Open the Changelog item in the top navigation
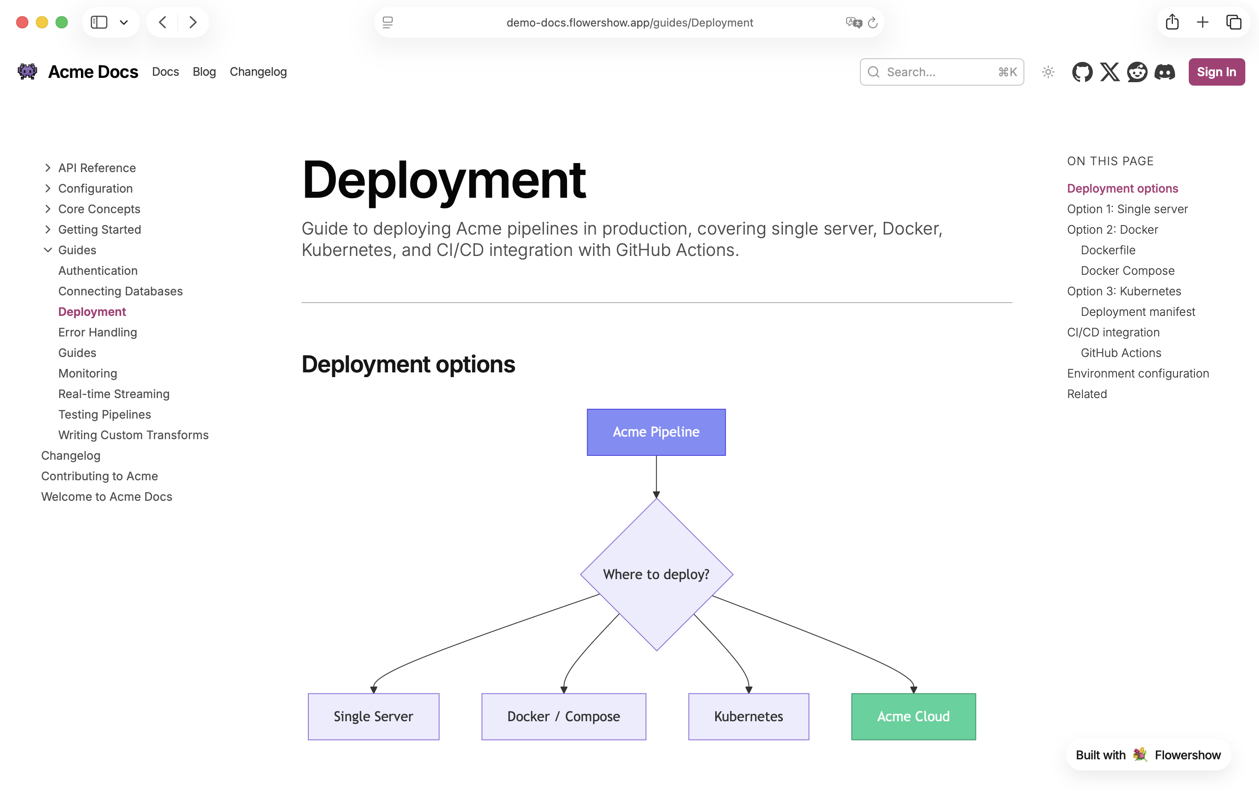Screen dimensions: 1259x791 point(258,71)
